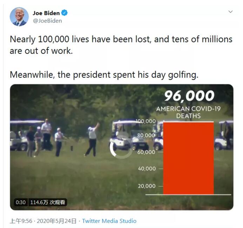The image size is (243, 228).
Task: Click the "Joe Biden" display name
Action: tap(46, 13)
